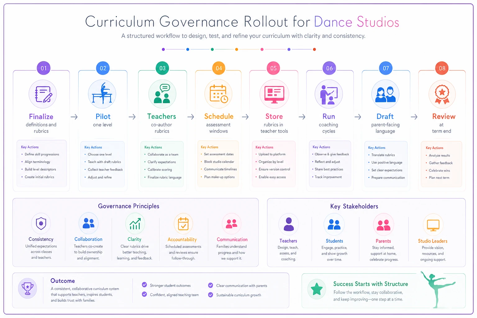
Task: Click the Accountability calendar-check icon
Action: tap(183, 223)
